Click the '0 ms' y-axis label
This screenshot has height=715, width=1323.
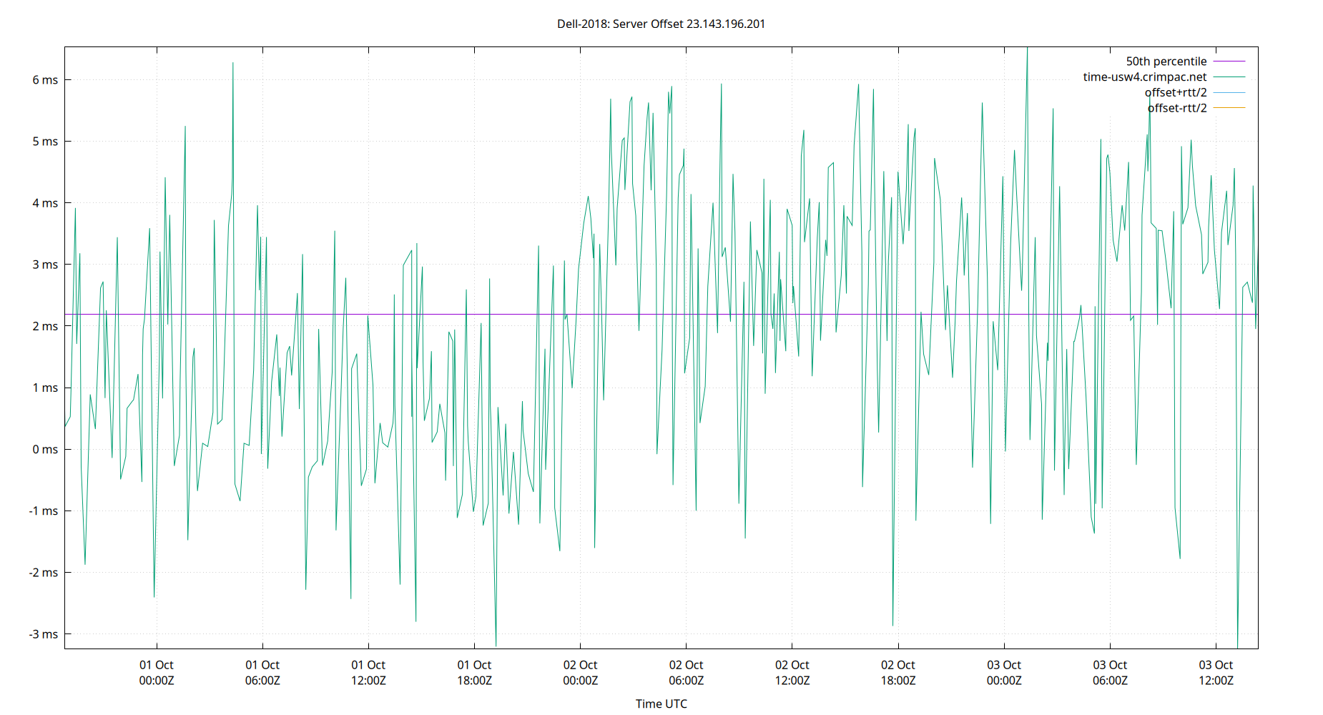[x=45, y=450]
